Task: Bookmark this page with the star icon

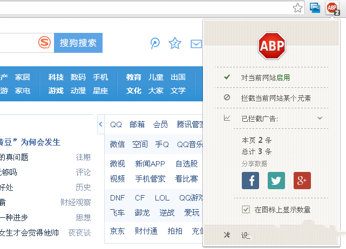Action: 297,8
